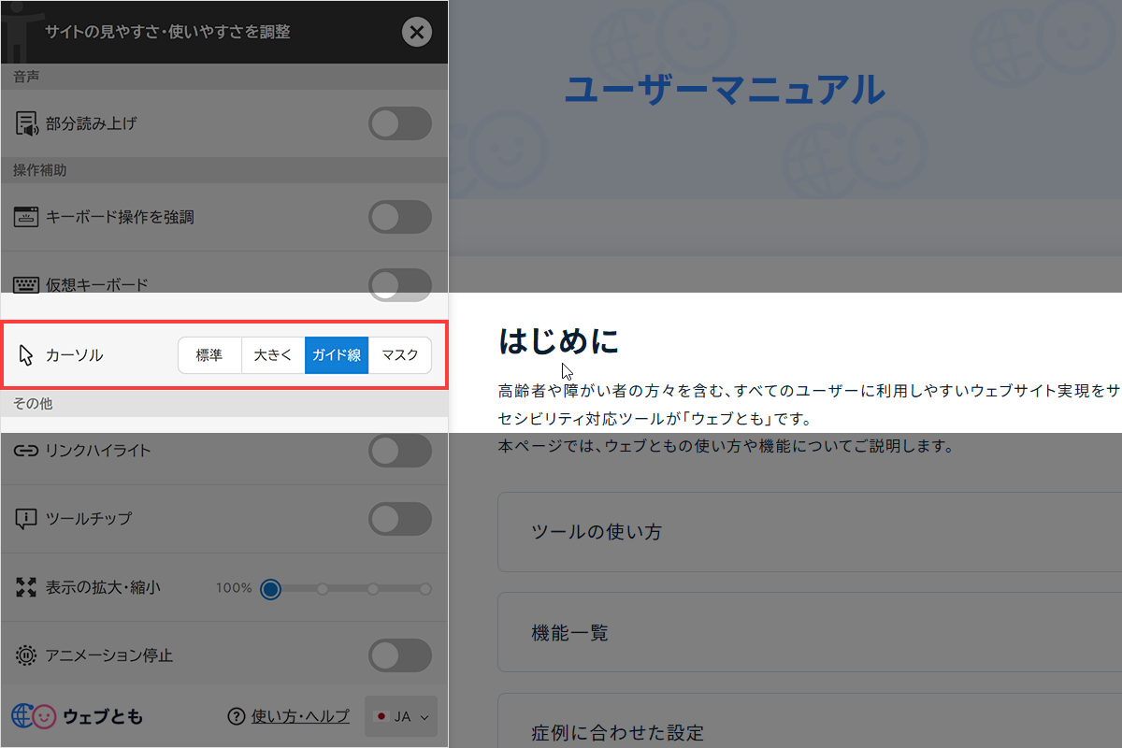
Task: Click the partial read-aloud speaker icon
Action: click(x=26, y=123)
